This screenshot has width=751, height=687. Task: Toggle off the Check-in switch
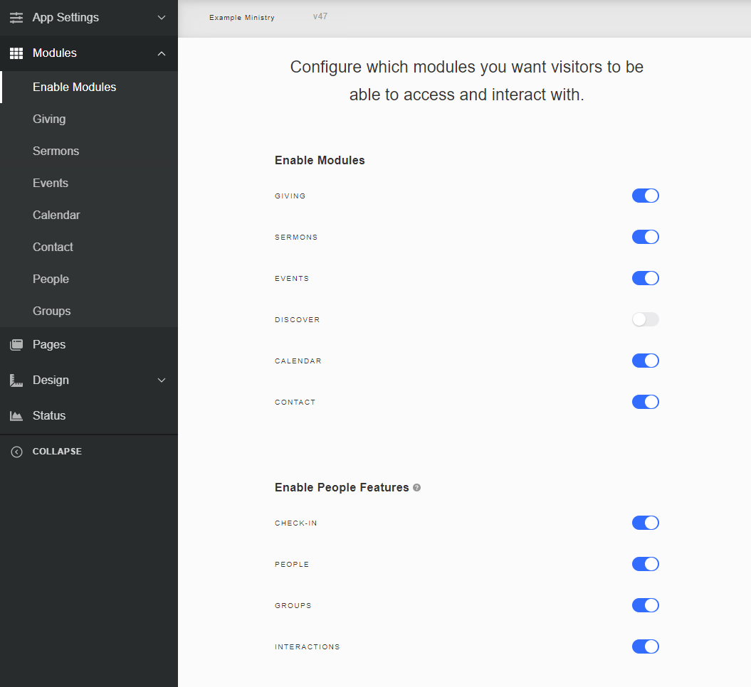click(x=645, y=523)
